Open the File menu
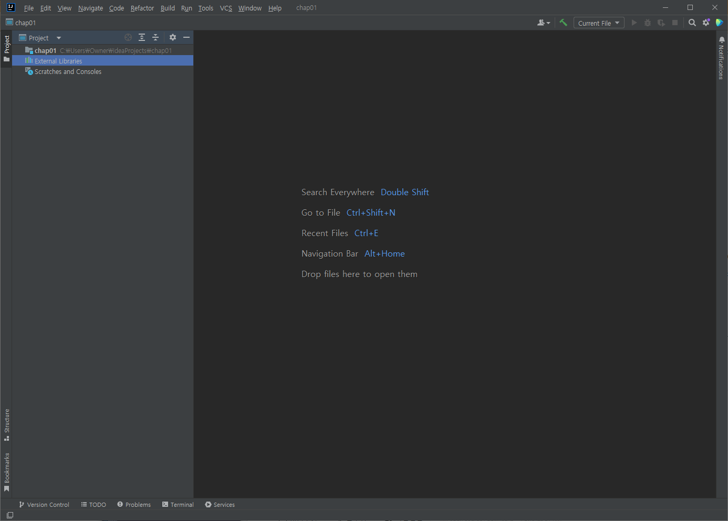 pyautogui.click(x=29, y=8)
